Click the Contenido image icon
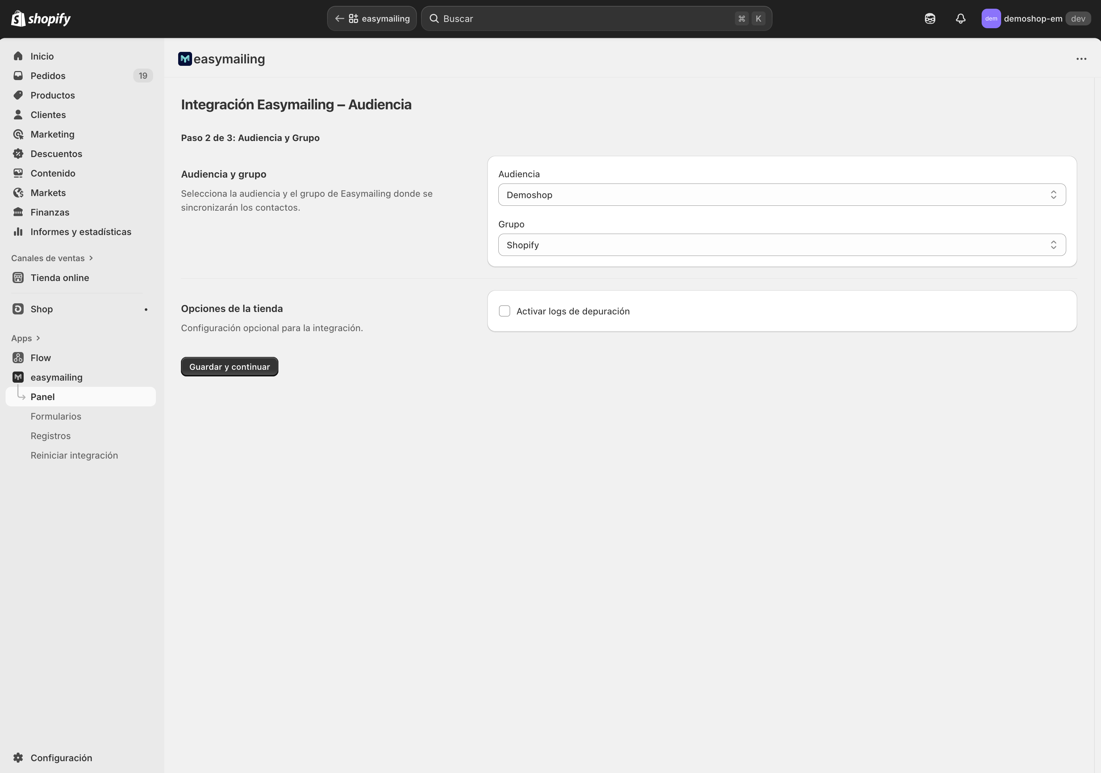 tap(18, 173)
